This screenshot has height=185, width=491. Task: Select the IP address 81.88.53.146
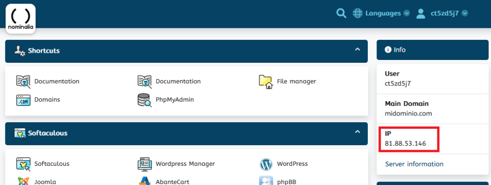click(x=405, y=144)
